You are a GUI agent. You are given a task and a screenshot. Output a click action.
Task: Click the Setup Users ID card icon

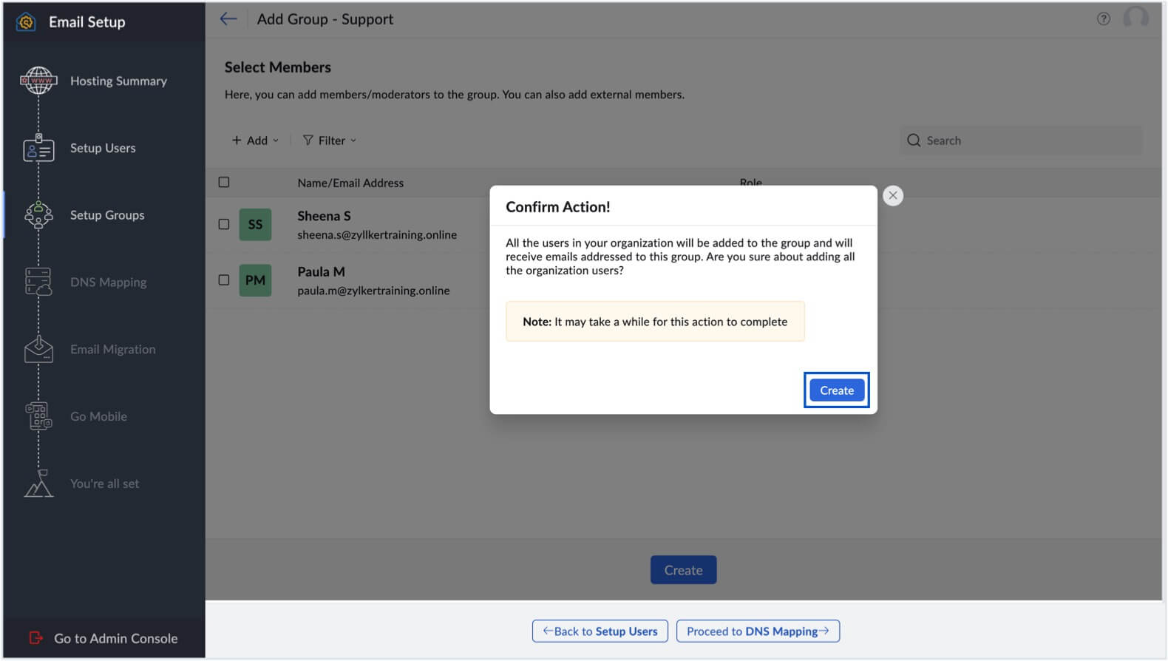coord(38,149)
